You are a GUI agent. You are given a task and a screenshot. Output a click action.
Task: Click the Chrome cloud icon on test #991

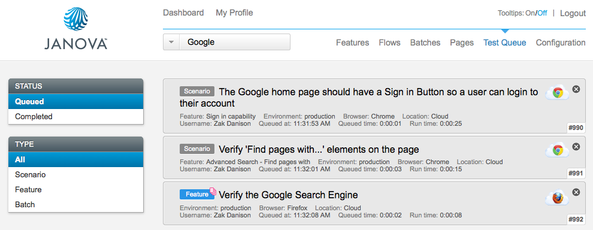(x=557, y=150)
